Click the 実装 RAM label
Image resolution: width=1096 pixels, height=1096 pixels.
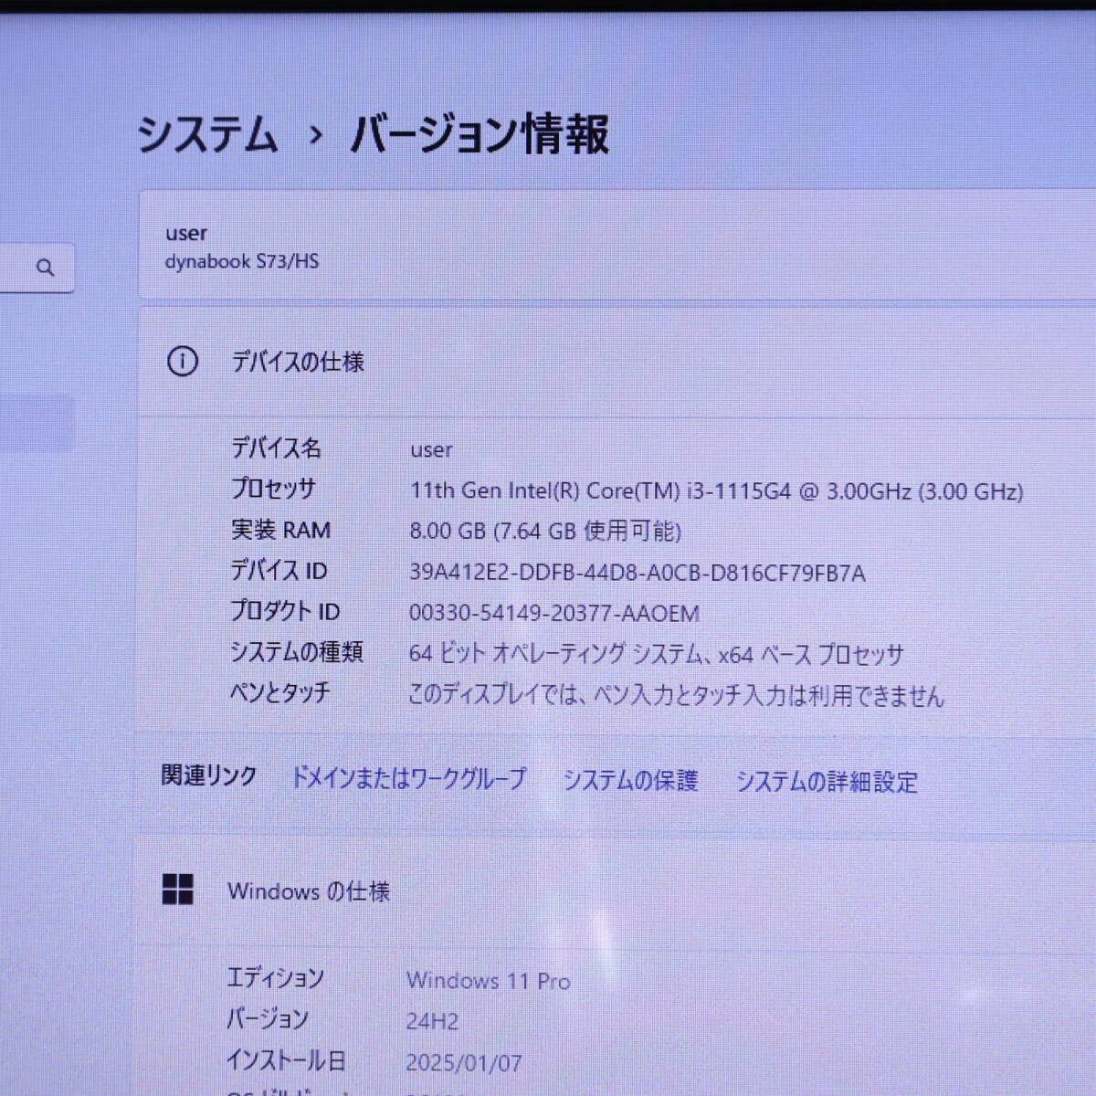click(x=280, y=530)
